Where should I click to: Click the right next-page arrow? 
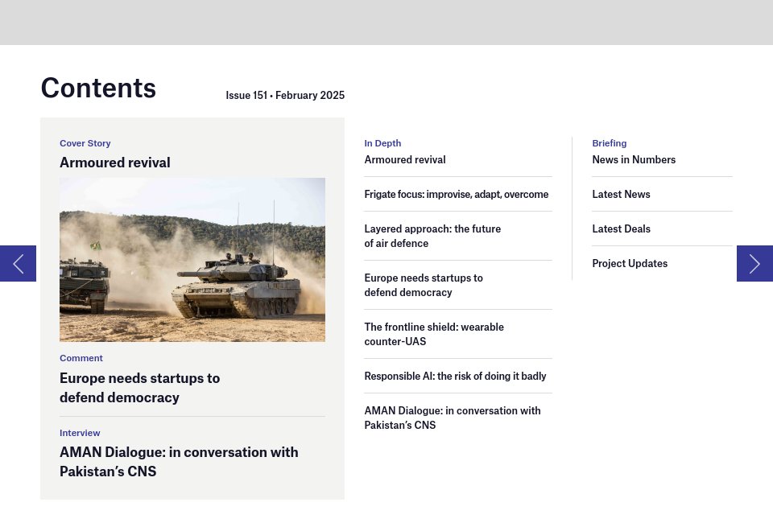click(x=754, y=263)
